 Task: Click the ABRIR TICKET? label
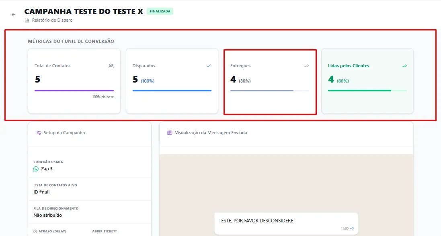(x=105, y=232)
